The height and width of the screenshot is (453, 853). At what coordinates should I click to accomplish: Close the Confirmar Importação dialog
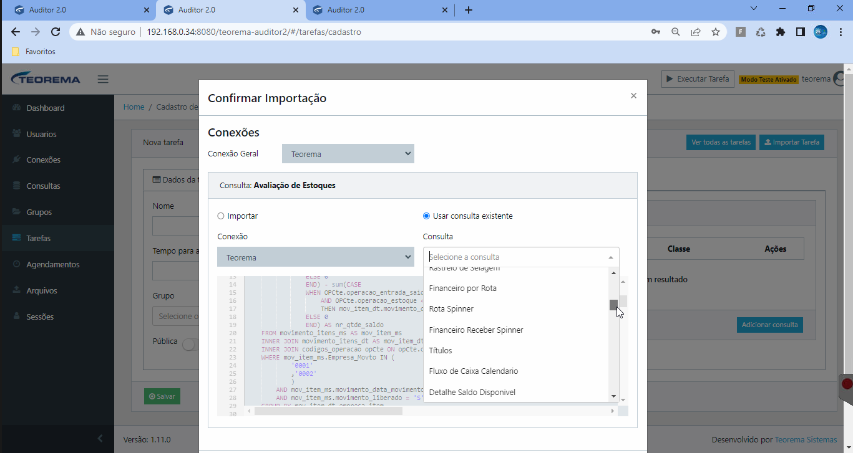point(633,96)
